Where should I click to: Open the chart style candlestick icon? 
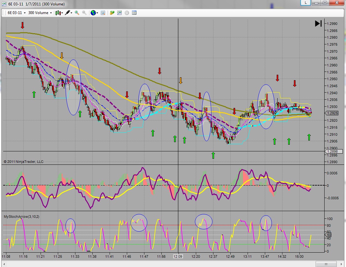pos(58,13)
